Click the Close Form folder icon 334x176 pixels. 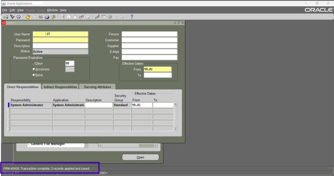click(53, 17)
